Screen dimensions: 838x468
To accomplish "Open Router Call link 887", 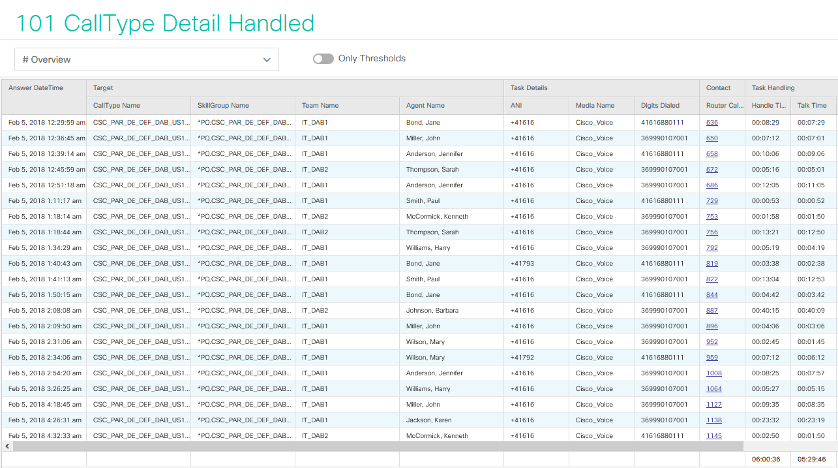I will [x=712, y=311].
